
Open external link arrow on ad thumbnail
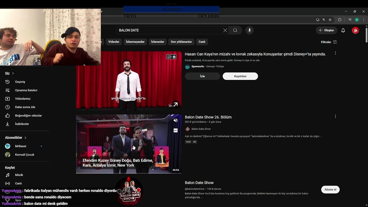pos(175,105)
